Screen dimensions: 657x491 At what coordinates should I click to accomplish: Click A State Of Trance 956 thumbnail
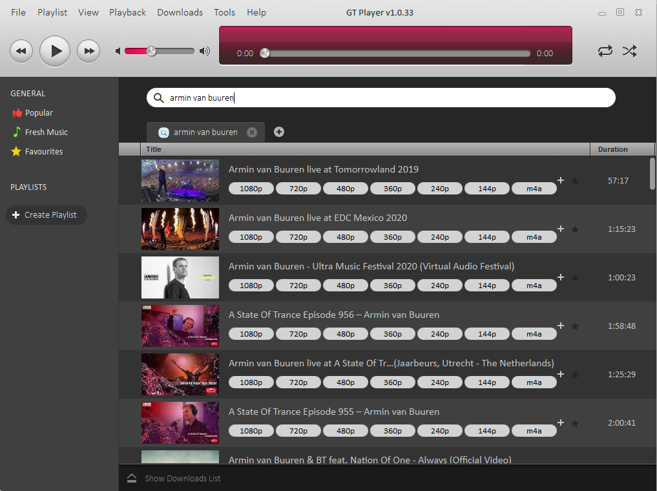pos(180,326)
